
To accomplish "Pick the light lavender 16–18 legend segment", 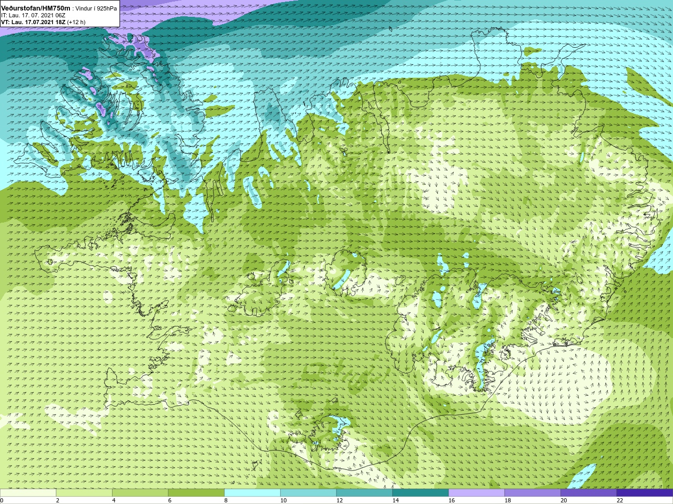I will pos(476,492).
